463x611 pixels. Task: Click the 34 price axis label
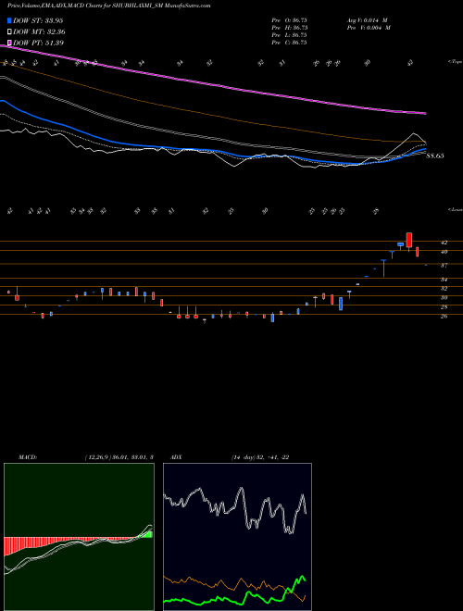point(444,280)
